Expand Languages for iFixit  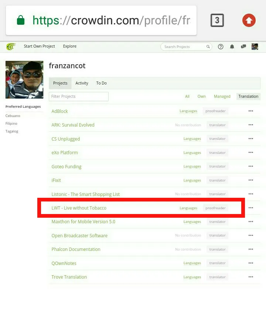point(192,180)
